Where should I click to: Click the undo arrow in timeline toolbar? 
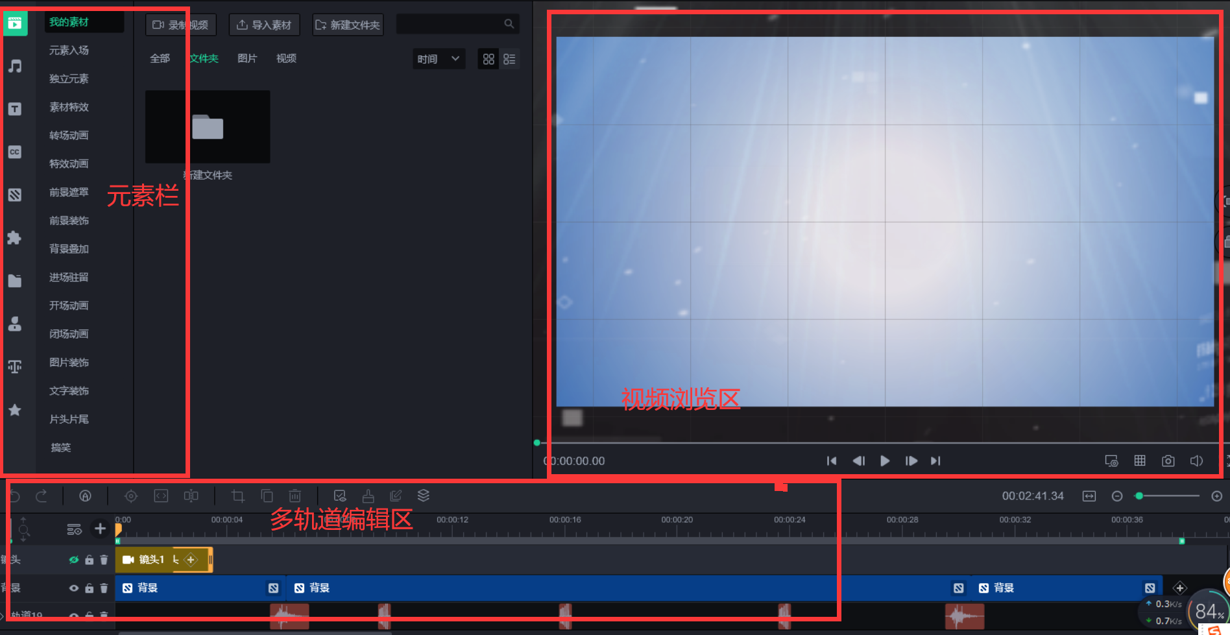(x=14, y=496)
